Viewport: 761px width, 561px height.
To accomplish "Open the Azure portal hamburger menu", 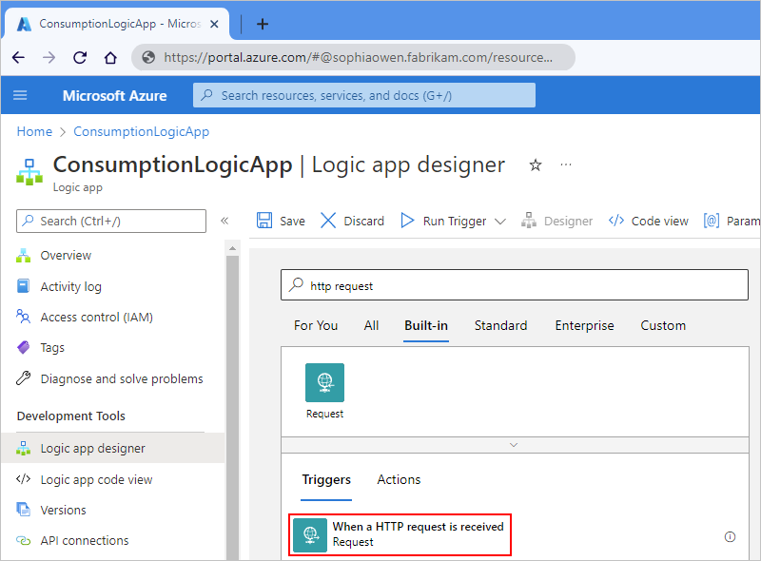I will 20,95.
